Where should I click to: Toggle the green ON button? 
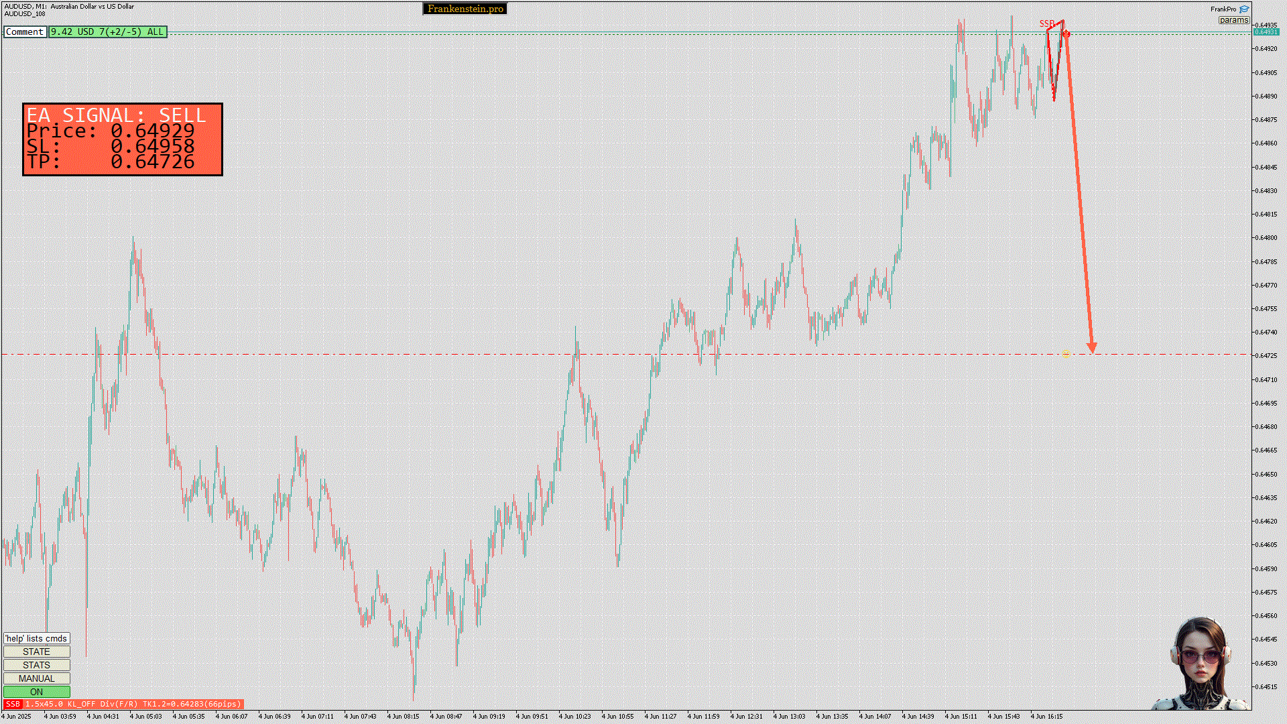(37, 692)
